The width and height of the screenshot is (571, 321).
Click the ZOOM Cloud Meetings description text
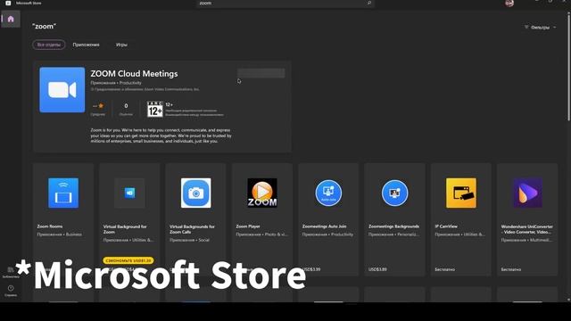click(161, 136)
